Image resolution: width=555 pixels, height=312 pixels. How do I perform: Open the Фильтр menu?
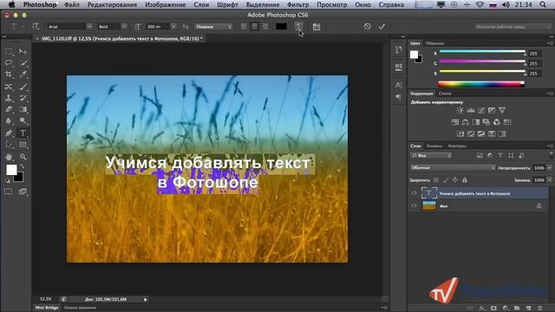pyautogui.click(x=297, y=4)
